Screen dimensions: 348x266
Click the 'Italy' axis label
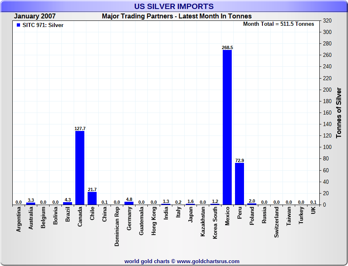pos(178,212)
